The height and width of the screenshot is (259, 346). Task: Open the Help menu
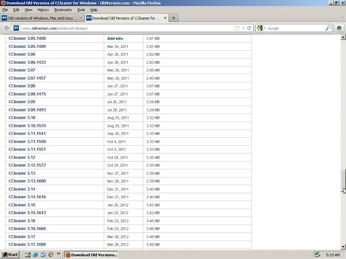click(94, 10)
